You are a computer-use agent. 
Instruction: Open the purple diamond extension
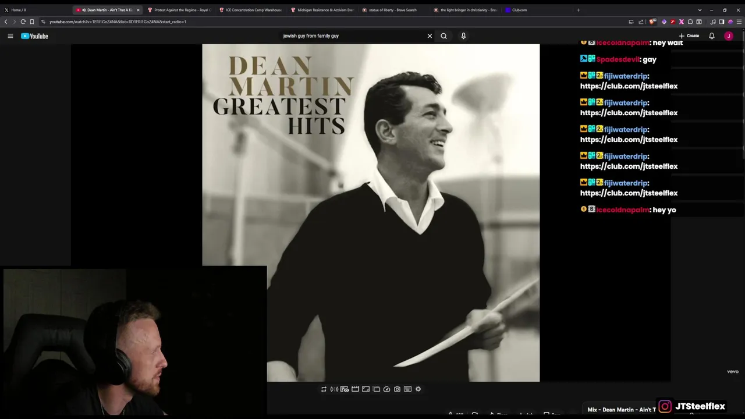coord(664,22)
